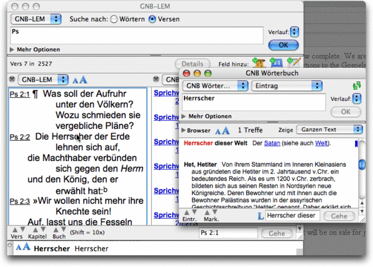
Task: Go to next book with Buch down arrow
Action: tap(63, 229)
